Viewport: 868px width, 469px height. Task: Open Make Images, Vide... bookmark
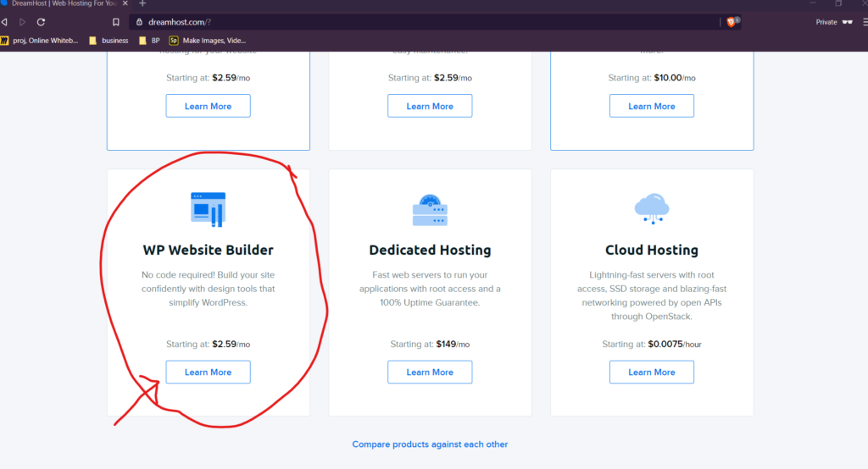point(208,41)
